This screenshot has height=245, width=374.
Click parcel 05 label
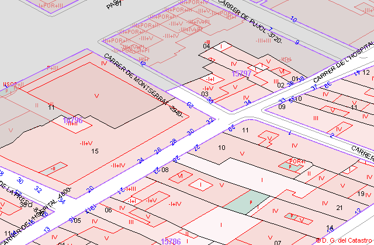[77, 220]
